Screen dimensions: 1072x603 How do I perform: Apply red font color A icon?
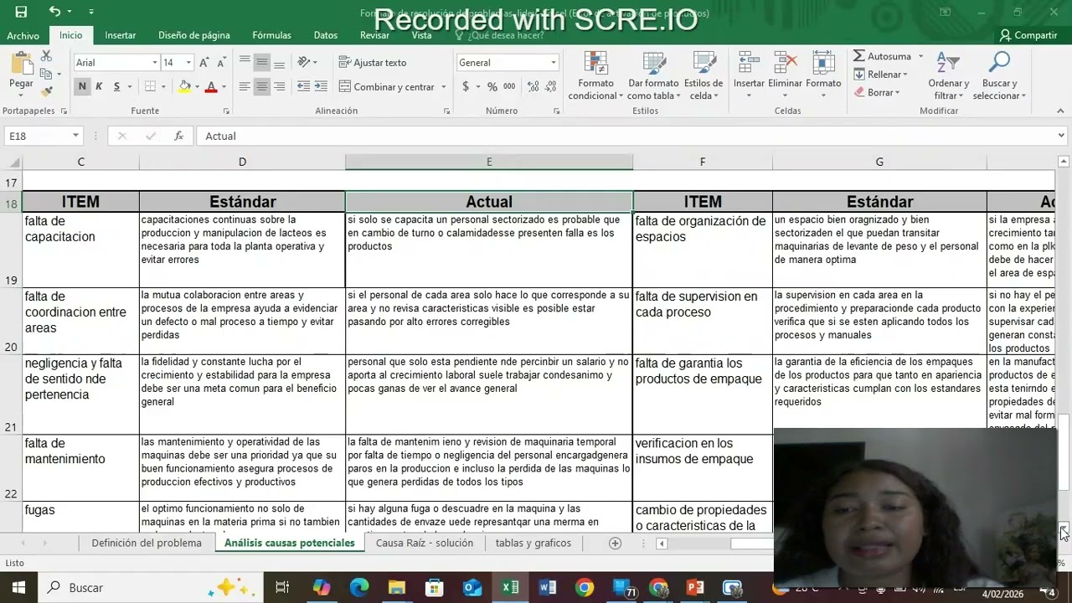click(x=211, y=86)
